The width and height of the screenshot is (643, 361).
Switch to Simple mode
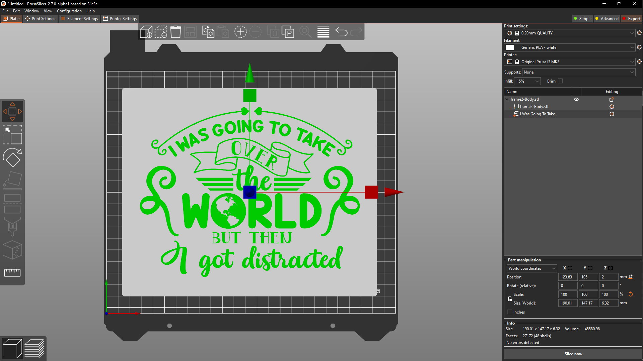pos(582,18)
